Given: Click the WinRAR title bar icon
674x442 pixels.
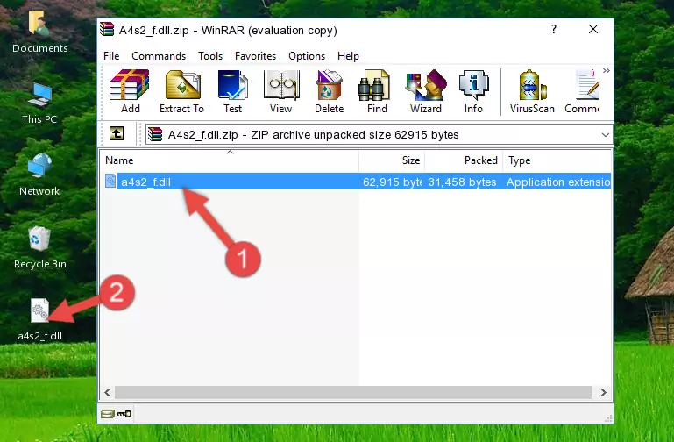Looking at the screenshot, I should coord(107,30).
